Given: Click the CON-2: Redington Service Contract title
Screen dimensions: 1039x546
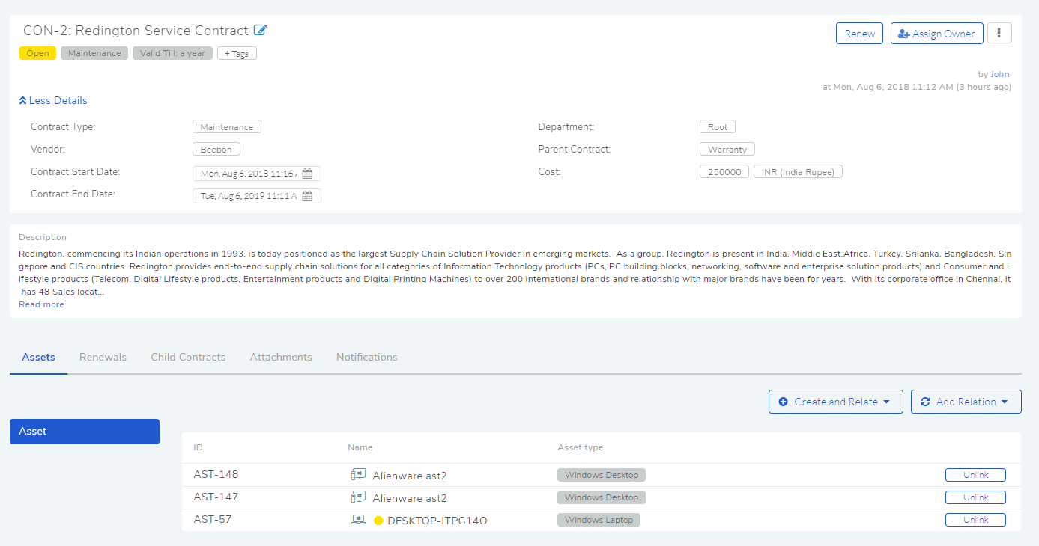Looking at the screenshot, I should pos(136,31).
